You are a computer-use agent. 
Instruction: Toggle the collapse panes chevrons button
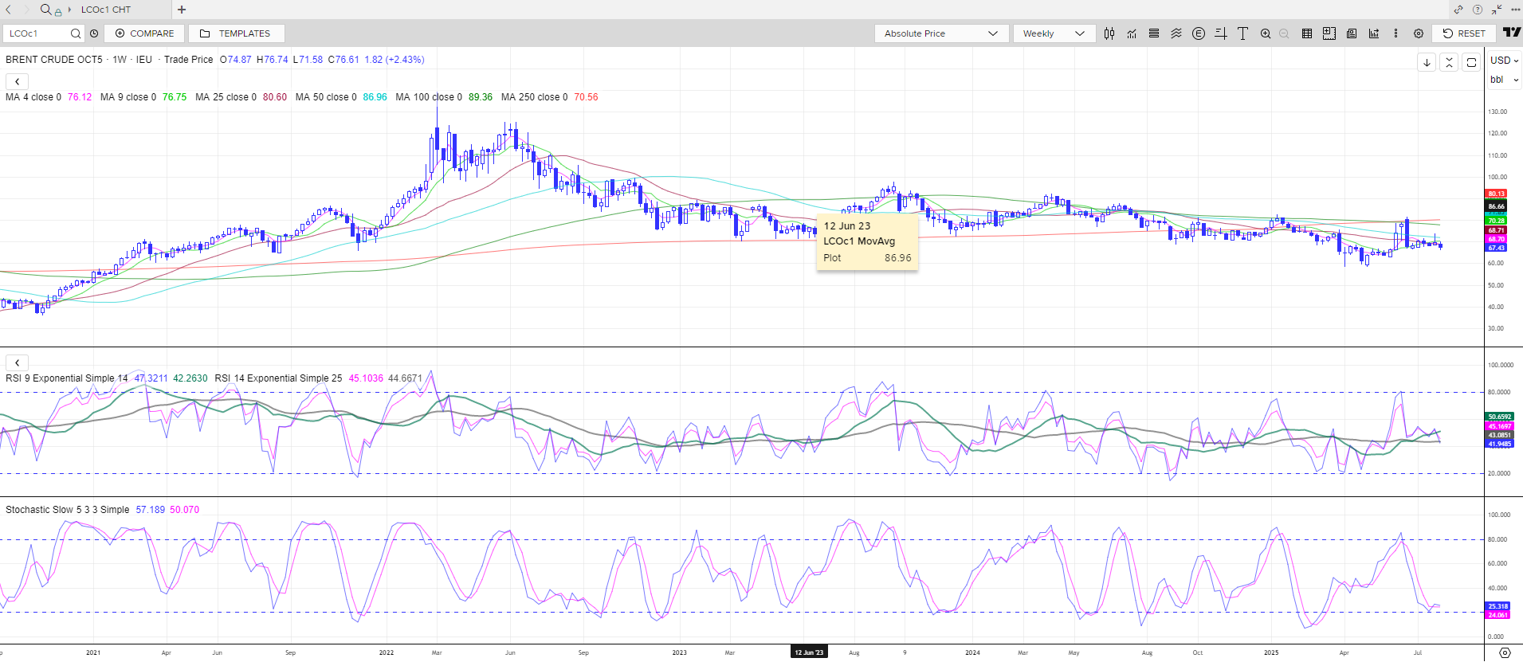point(1449,62)
